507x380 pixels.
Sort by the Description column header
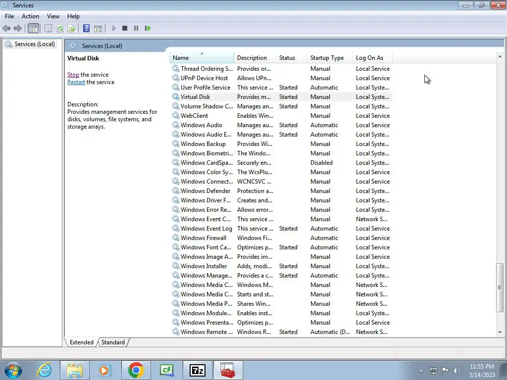pos(255,57)
